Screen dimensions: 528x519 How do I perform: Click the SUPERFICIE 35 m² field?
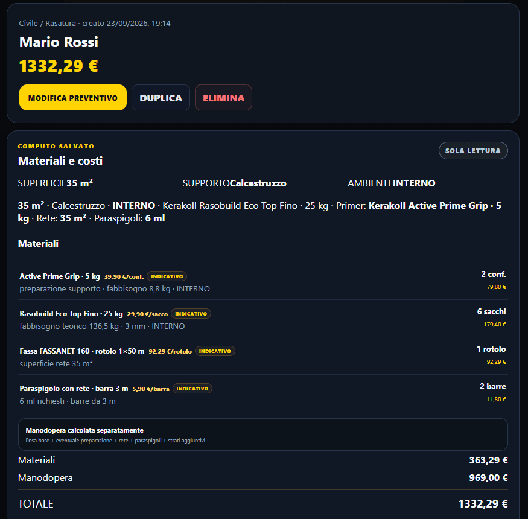point(56,183)
